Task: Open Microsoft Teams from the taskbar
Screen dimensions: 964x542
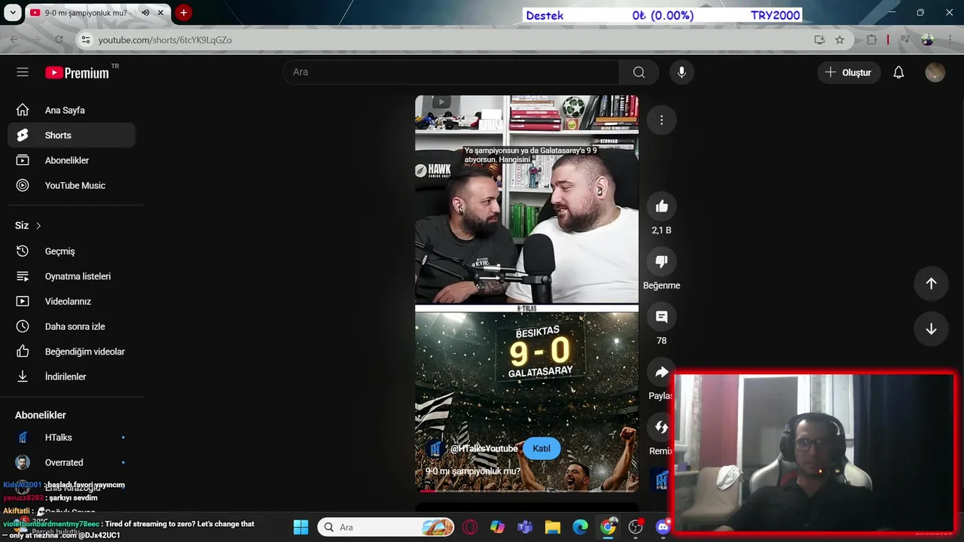Action: pos(525,527)
